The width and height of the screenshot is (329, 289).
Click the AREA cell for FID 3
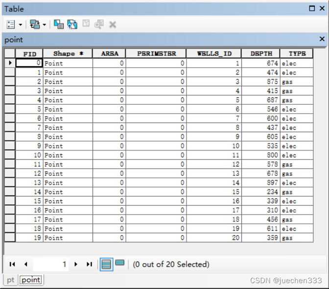point(109,91)
